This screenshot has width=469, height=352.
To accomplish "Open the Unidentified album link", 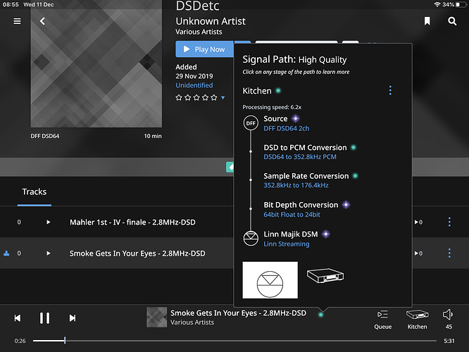I will click(194, 85).
